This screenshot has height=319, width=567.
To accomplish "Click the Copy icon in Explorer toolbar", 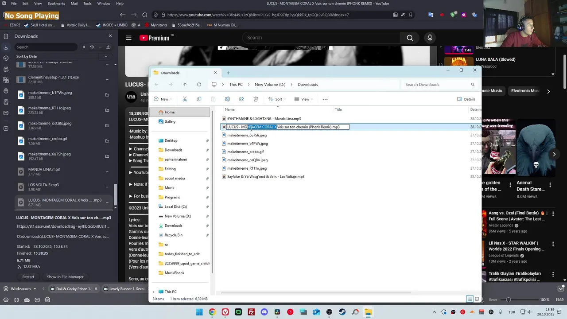I will point(199,99).
